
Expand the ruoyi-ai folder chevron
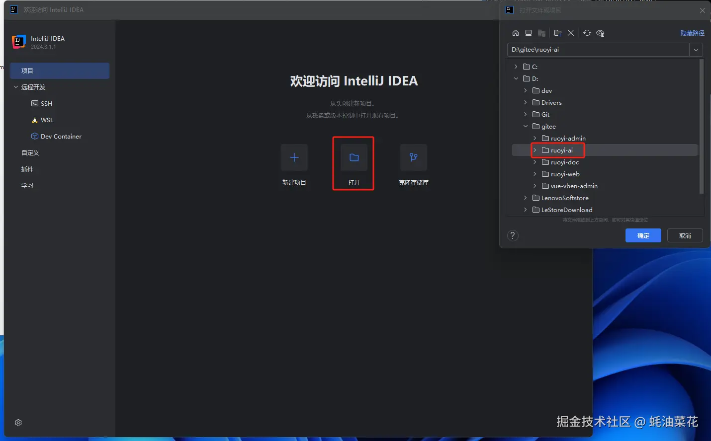click(x=534, y=150)
